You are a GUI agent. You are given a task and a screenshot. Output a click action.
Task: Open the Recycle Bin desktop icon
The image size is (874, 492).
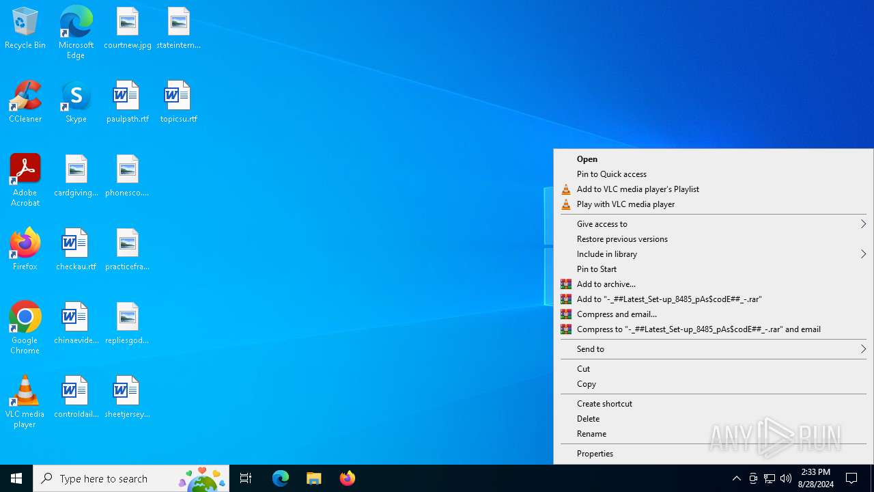(x=25, y=29)
